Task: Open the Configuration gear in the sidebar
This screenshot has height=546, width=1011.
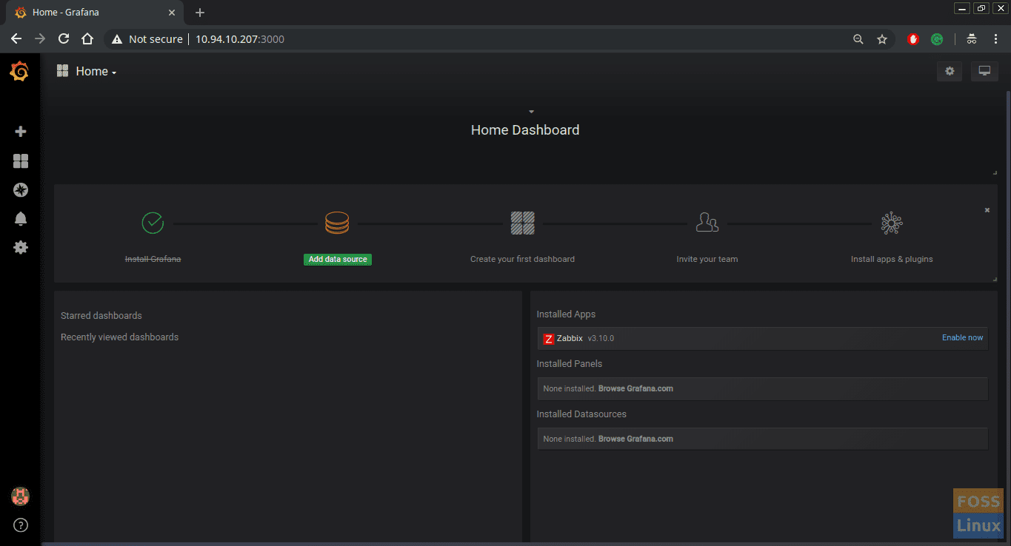Action: (21, 247)
